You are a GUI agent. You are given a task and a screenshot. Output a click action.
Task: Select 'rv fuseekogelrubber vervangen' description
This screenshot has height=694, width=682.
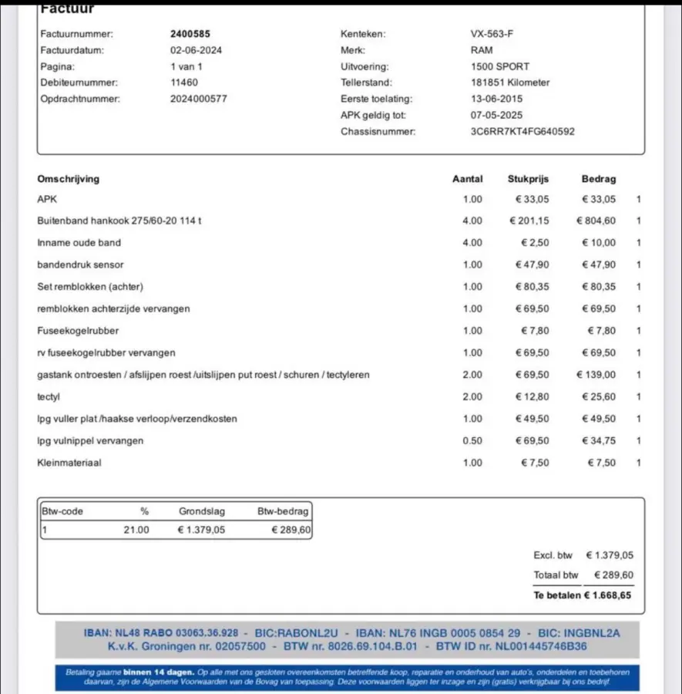[106, 353]
